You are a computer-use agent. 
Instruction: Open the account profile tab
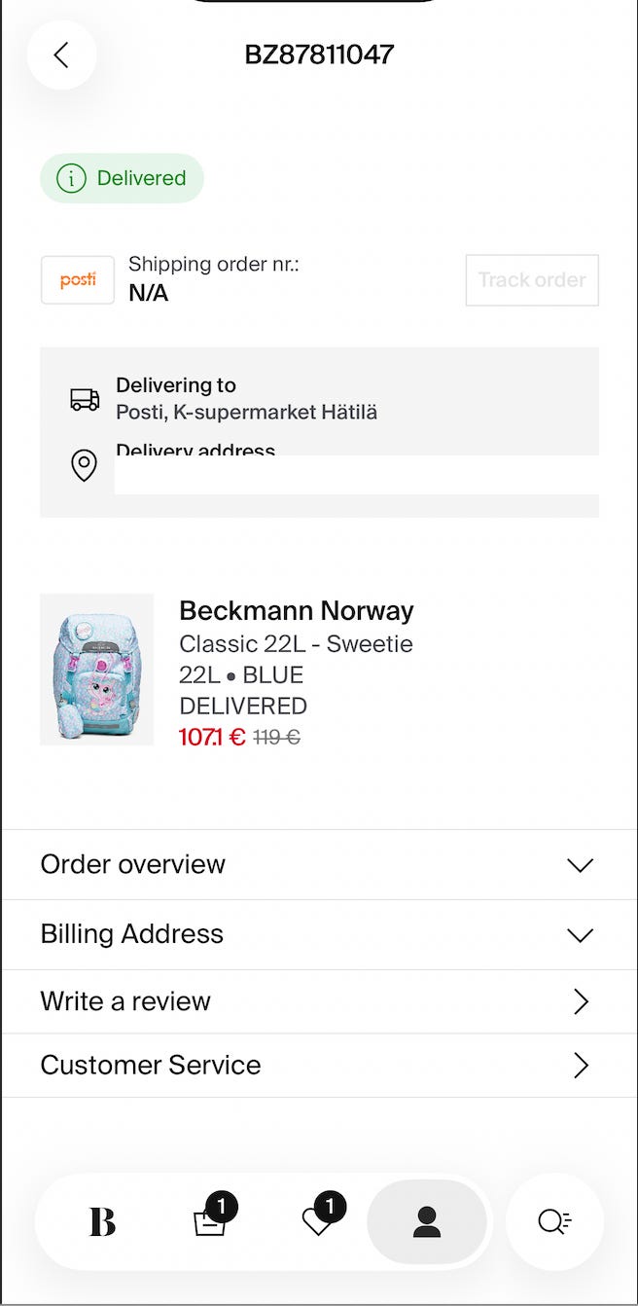click(x=427, y=1221)
